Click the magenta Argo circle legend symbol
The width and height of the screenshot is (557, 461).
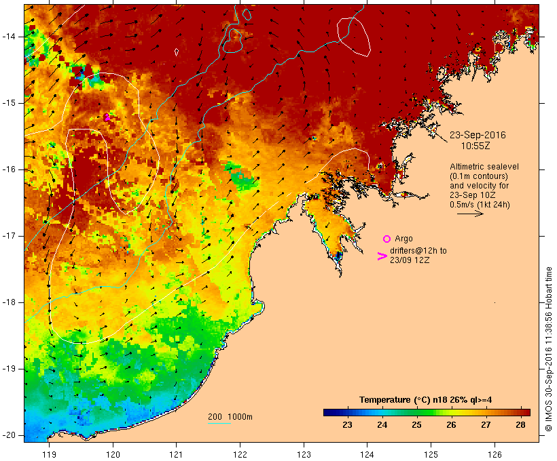[x=387, y=239]
